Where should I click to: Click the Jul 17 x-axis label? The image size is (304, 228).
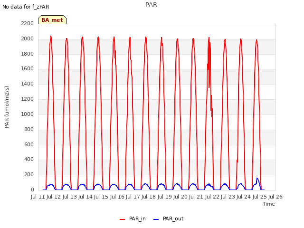tap(133, 197)
